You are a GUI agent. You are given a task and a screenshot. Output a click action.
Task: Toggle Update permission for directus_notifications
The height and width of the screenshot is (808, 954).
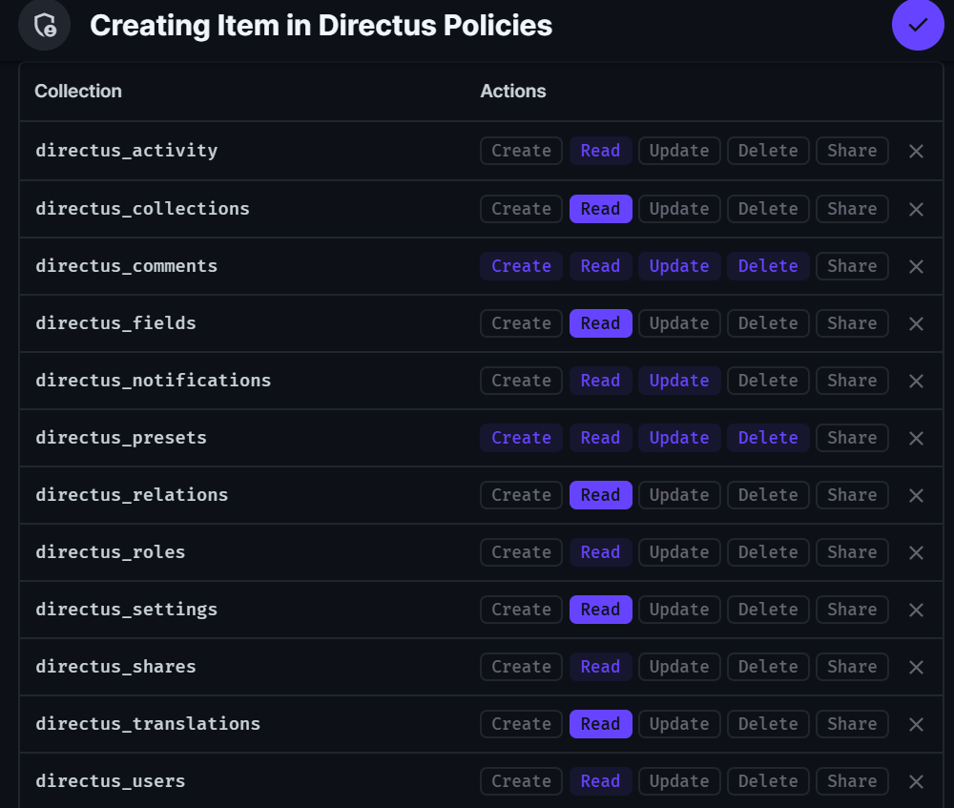click(679, 381)
